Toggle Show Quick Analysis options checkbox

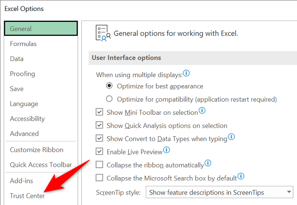coord(100,125)
